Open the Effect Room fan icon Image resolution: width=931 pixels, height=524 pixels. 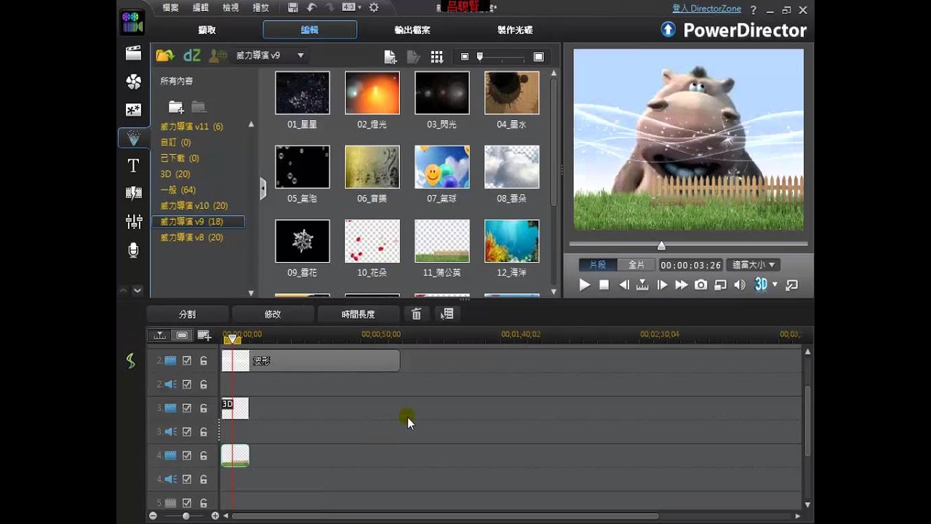[133, 82]
